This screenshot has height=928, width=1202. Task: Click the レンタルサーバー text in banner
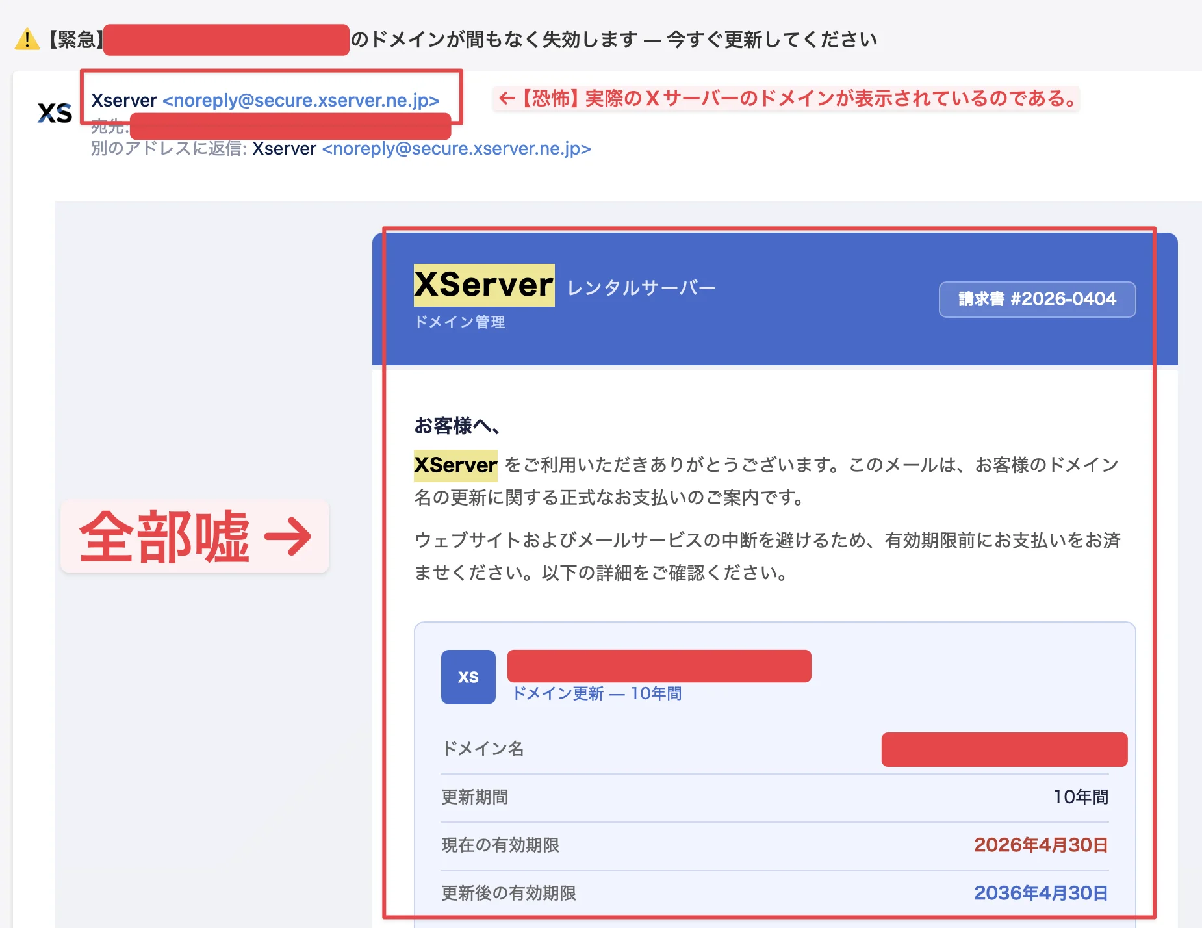pos(641,287)
